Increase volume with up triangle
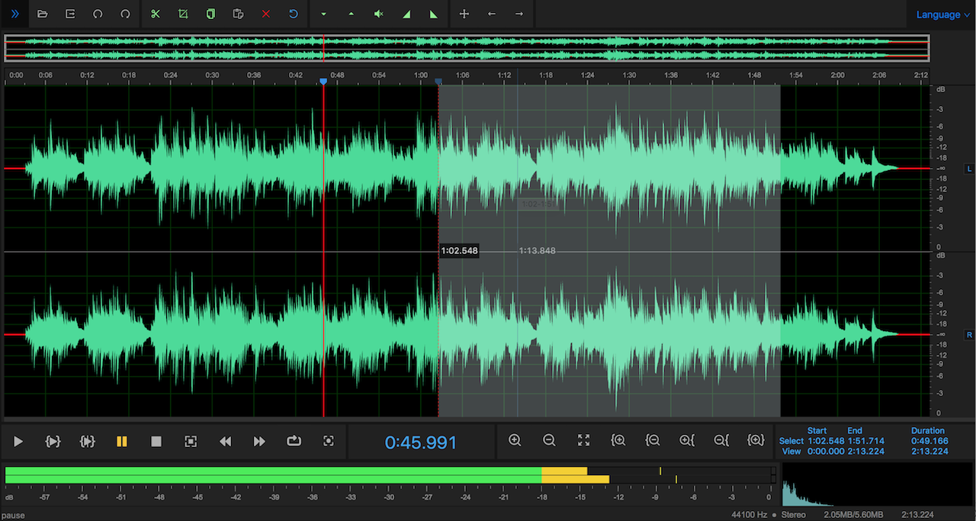Viewport: 976px width, 521px height. click(351, 14)
